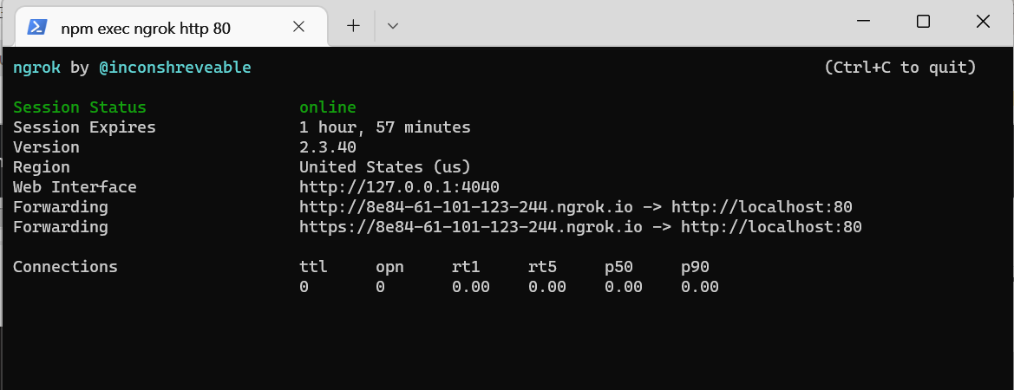The image size is (1014, 390).
Task: Click the 'Connections' label
Action: coord(65,267)
